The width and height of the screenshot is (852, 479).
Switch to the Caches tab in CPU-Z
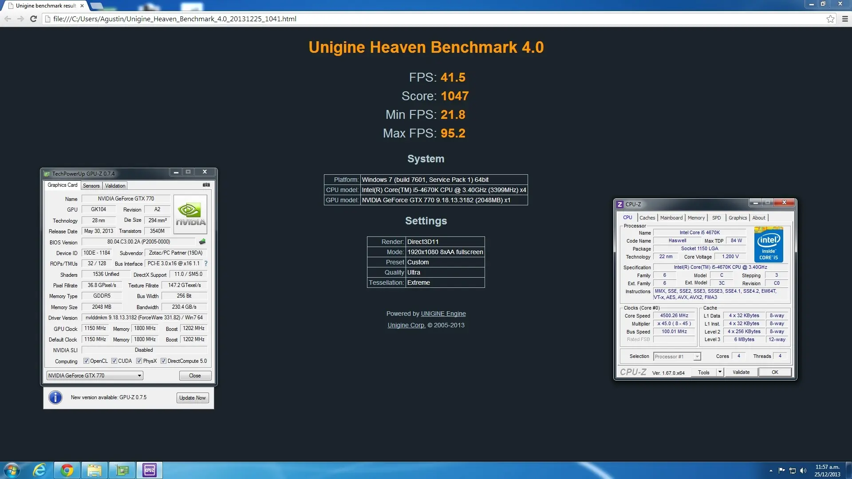(647, 218)
